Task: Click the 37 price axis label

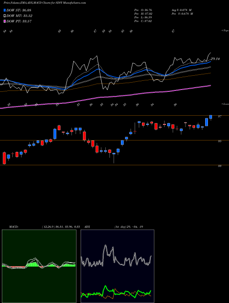Action: [x=219, y=117]
